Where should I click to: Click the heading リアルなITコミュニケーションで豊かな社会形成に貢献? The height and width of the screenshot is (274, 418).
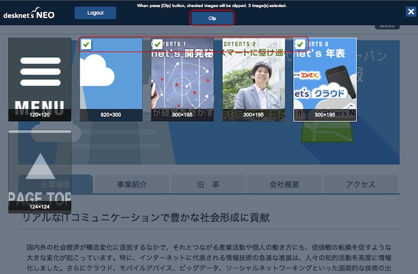(146, 217)
